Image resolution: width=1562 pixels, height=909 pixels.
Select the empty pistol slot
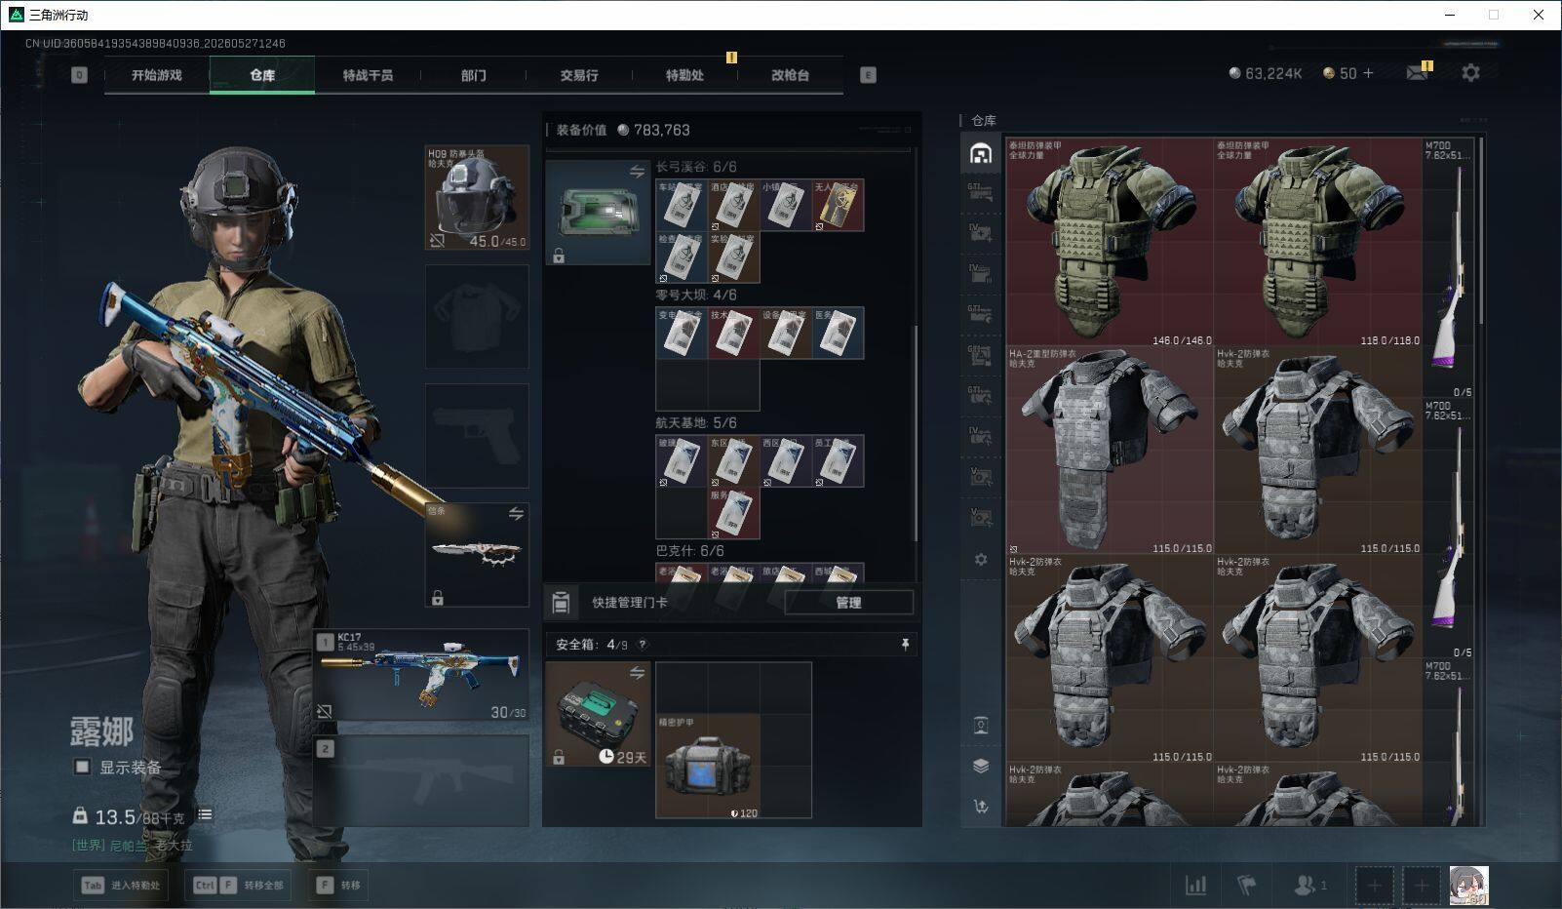[x=477, y=435]
